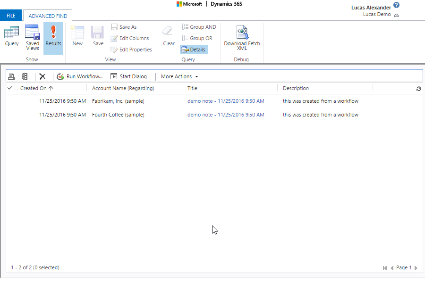The width and height of the screenshot is (425, 283).
Task: Click description text in Fabrikam row
Action: click(x=320, y=101)
